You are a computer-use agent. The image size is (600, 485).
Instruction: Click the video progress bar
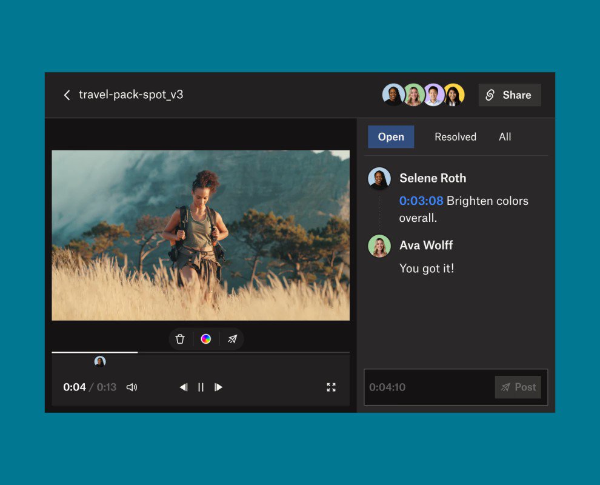click(x=201, y=352)
